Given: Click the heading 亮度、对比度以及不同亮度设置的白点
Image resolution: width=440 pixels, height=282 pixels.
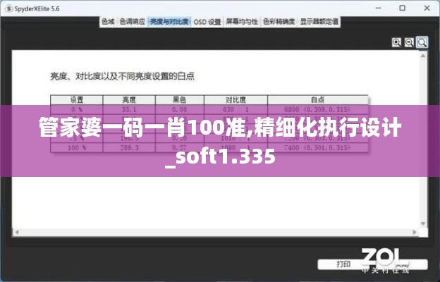Looking at the screenshot, I should coord(123,76).
